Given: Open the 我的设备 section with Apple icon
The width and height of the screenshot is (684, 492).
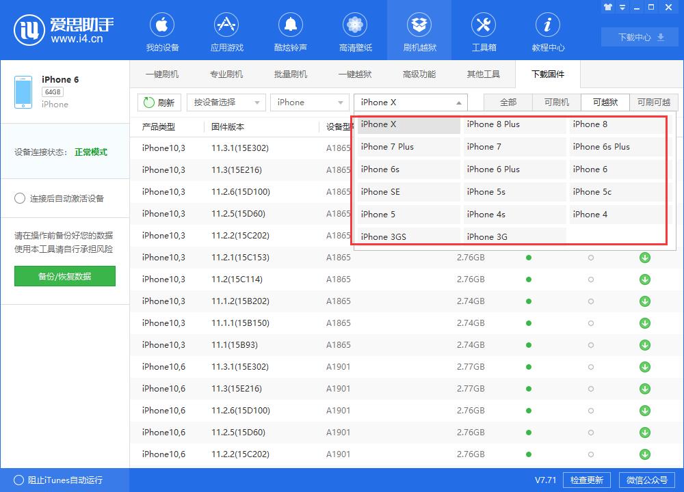Looking at the screenshot, I should [162, 26].
